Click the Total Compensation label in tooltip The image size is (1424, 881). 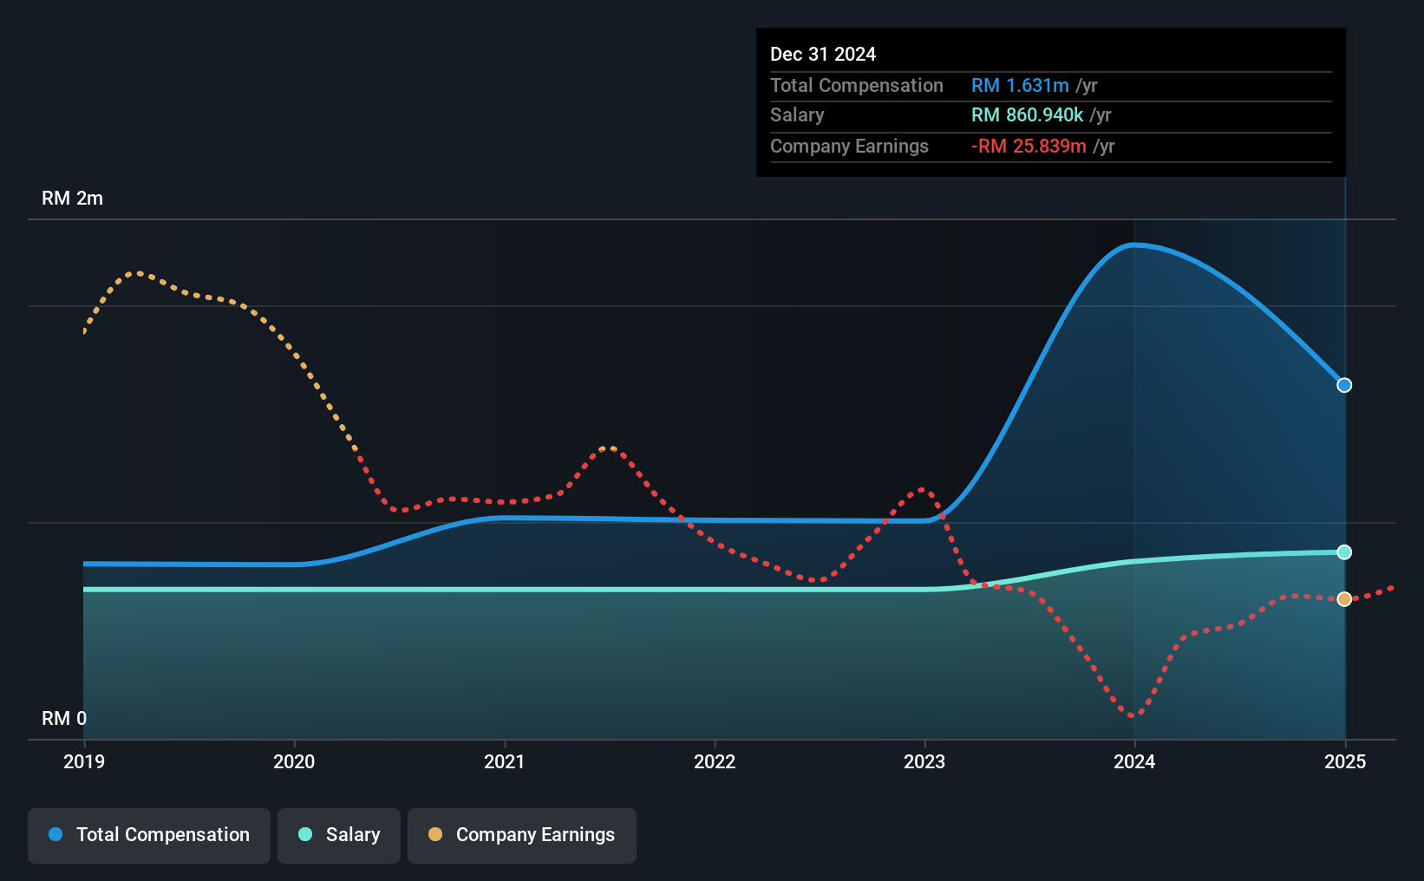pyautogui.click(x=857, y=86)
